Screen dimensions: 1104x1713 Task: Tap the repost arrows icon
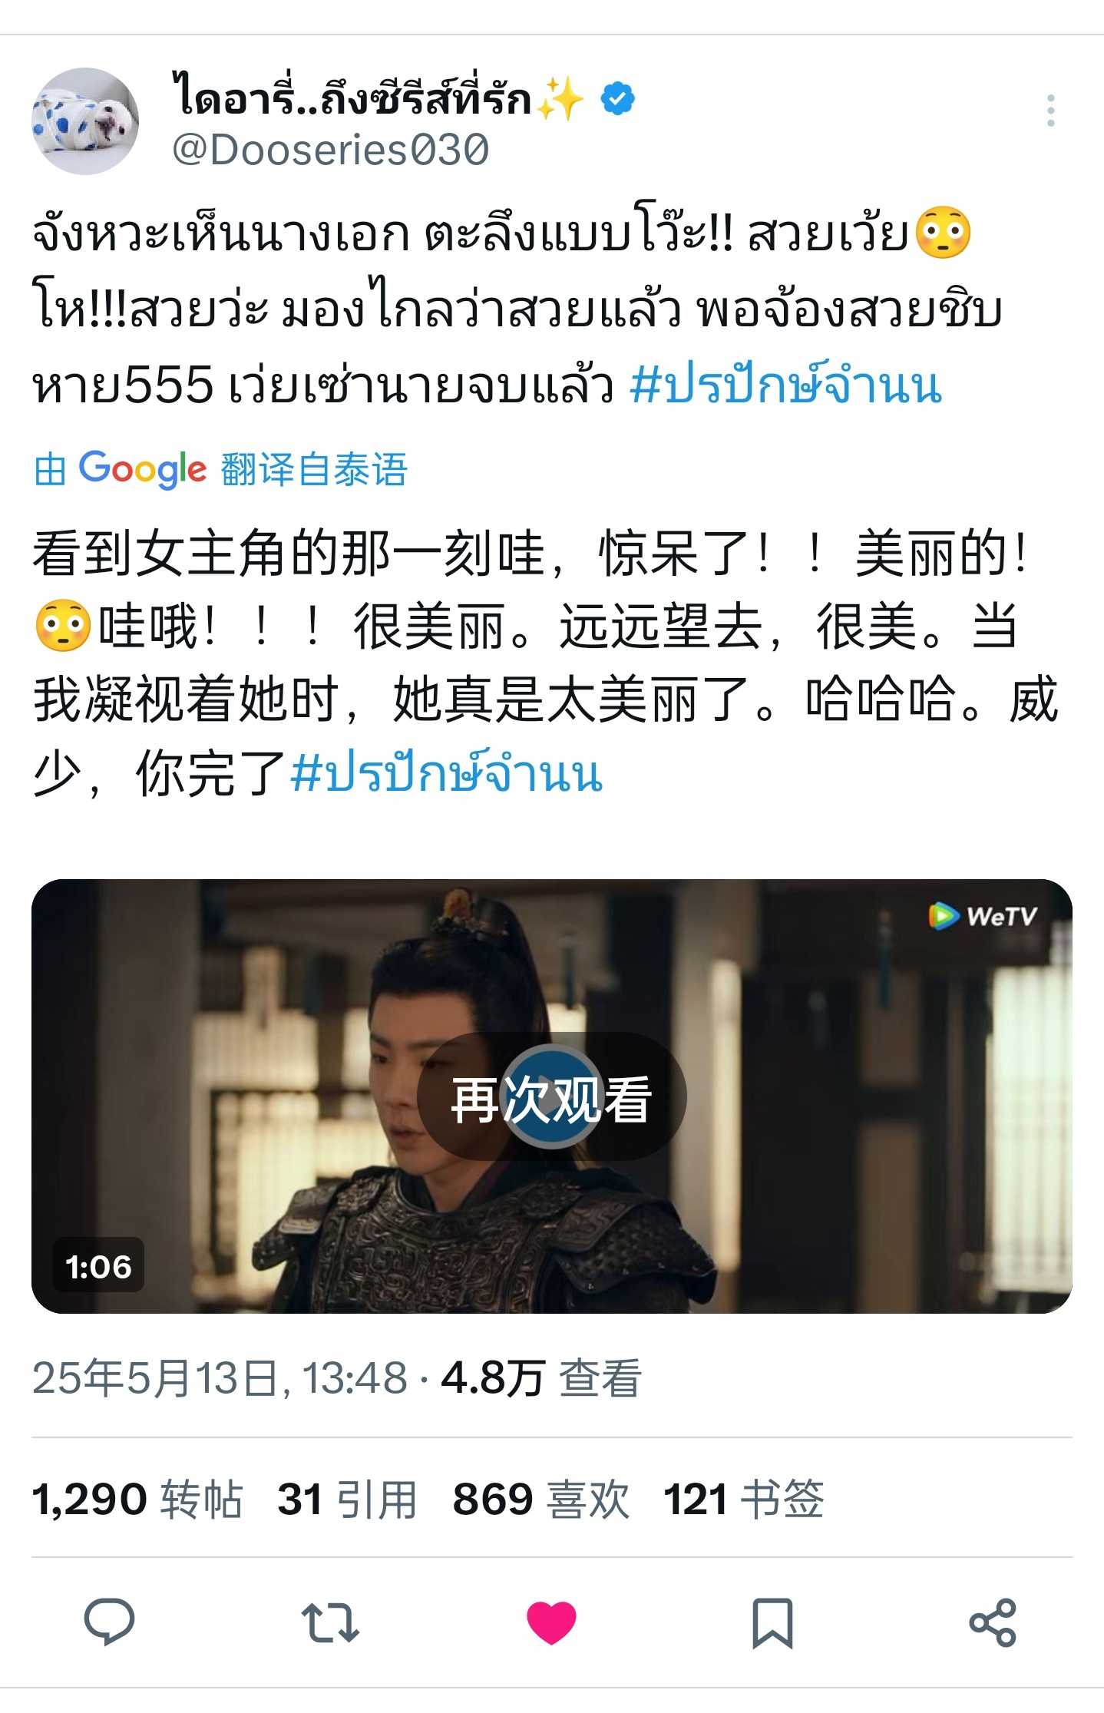point(330,1622)
